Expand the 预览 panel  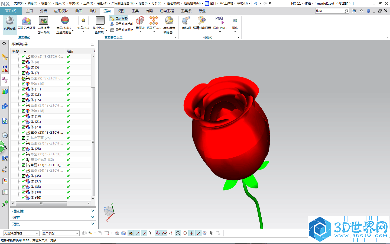point(53,224)
